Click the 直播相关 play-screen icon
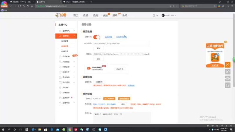235x132 pixels. [x=60, y=36]
